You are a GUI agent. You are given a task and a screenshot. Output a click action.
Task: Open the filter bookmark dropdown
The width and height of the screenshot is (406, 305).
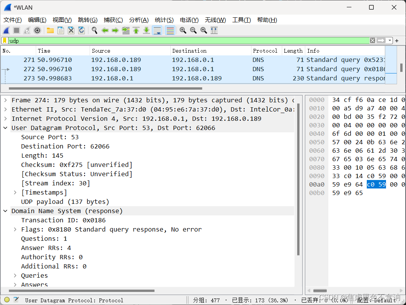[x=5, y=40]
